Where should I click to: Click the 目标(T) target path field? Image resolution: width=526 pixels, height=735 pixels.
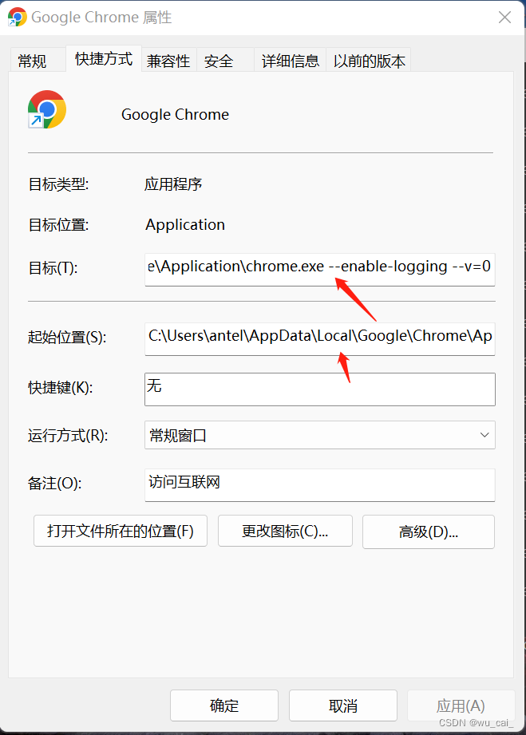[320, 269]
